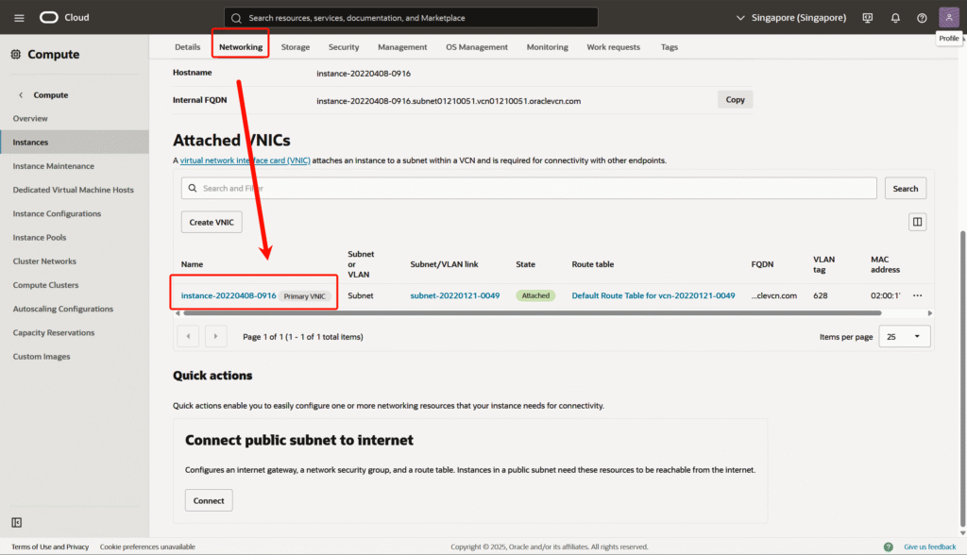Viewport: 967px width, 555px height.
Task: Switch to the Security tab
Action: (x=344, y=47)
